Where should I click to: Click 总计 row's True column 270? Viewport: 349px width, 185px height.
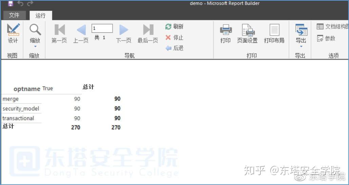point(76,127)
